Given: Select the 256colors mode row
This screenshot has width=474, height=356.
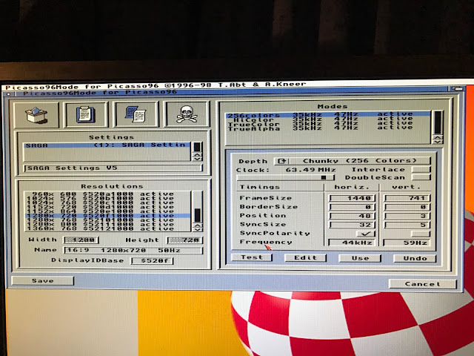Looking at the screenshot, I should (x=328, y=114).
